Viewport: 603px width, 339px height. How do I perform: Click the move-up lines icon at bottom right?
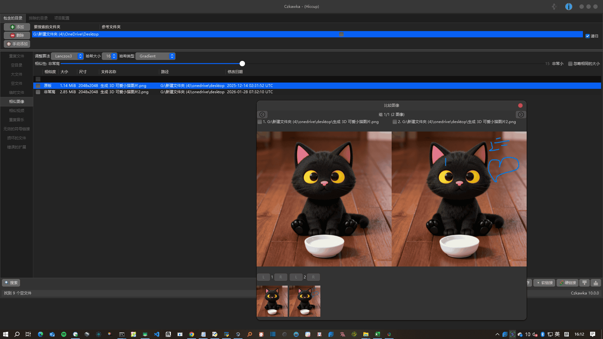pos(595,283)
